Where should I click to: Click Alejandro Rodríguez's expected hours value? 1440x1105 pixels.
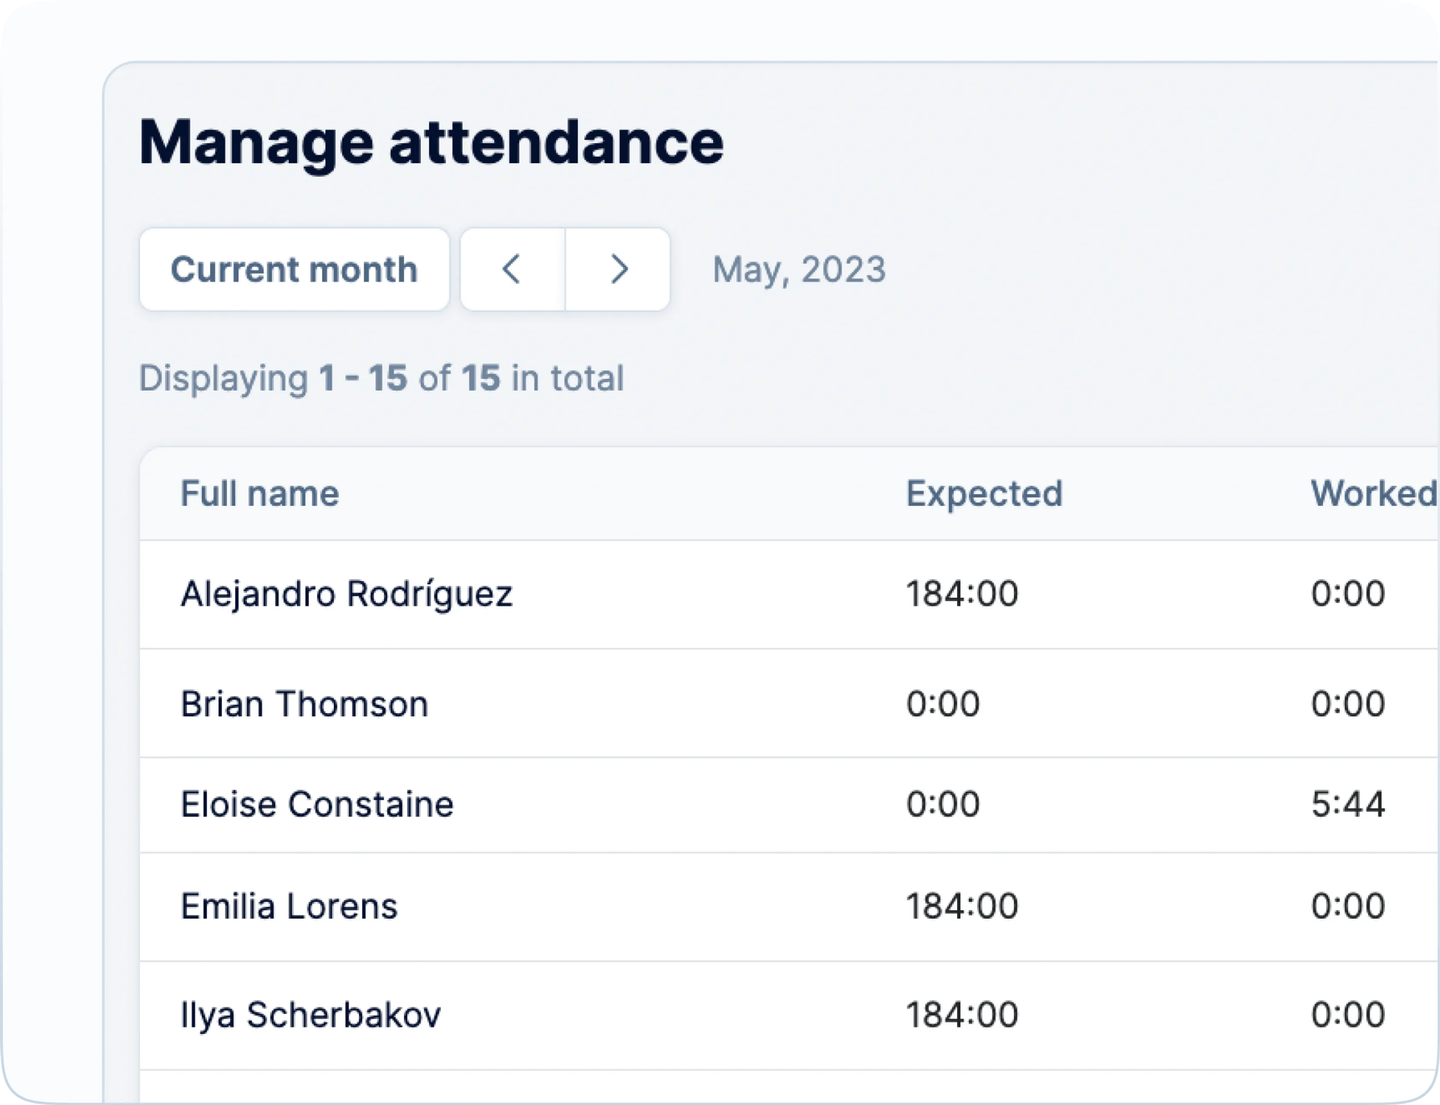tap(962, 594)
